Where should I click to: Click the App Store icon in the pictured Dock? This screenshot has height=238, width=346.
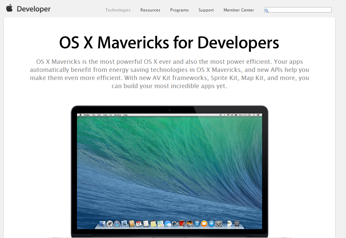(x=212, y=224)
